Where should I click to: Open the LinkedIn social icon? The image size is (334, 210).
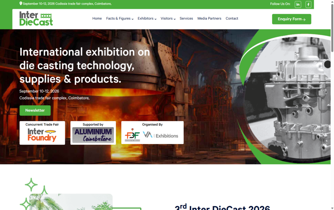pyautogui.click(x=298, y=4)
